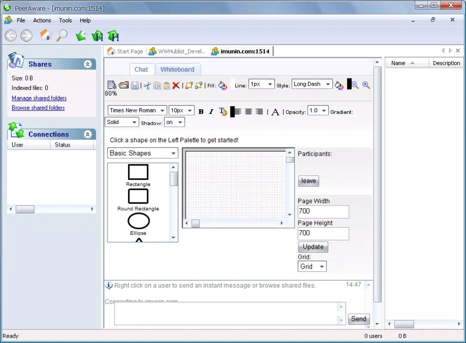Pick a Fill color with paint bucket
Screen dimensions: 466x343
coord(222,86)
